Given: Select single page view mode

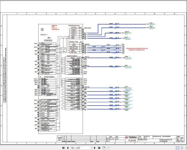Looking at the screenshot, I should point(177,148).
